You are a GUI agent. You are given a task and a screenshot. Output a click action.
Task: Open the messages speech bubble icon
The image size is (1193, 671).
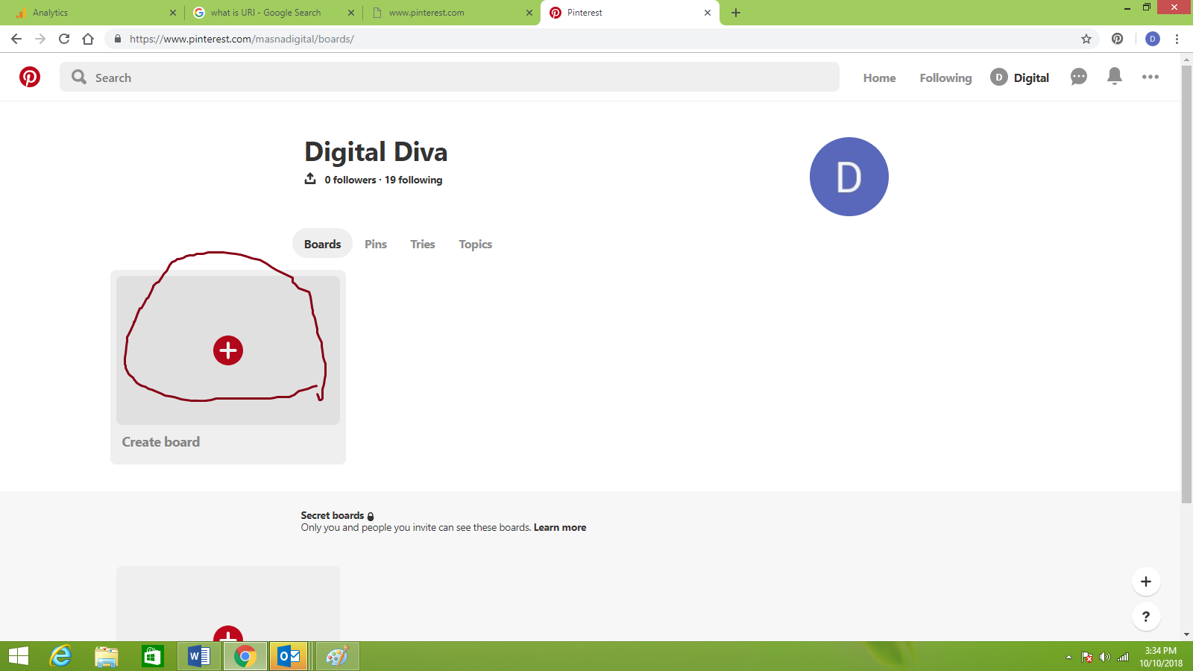(x=1078, y=77)
